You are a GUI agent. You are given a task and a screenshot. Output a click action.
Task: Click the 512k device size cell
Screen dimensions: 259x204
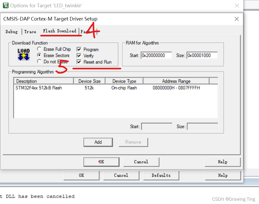tap(89, 88)
